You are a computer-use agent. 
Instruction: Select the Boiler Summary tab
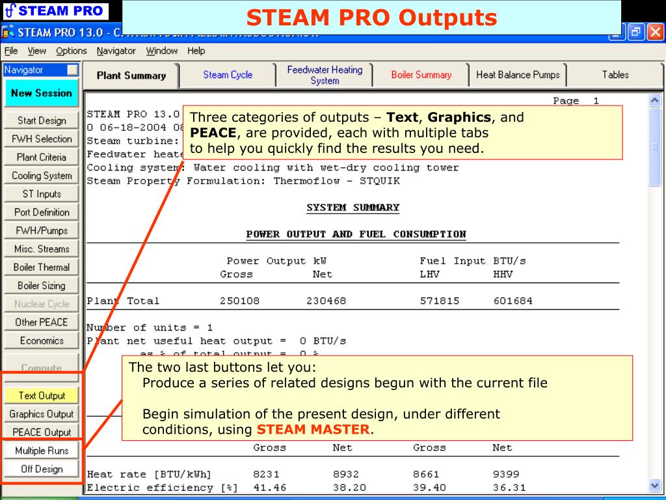(421, 76)
